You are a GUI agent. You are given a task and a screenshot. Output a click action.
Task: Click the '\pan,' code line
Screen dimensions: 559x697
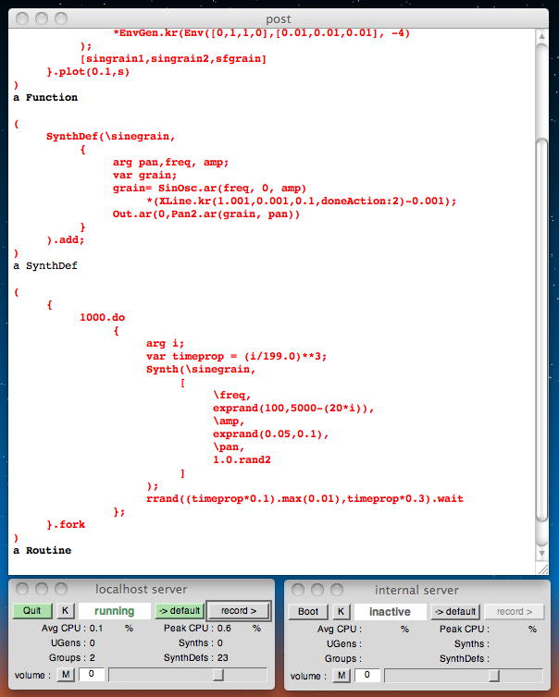coord(229,446)
